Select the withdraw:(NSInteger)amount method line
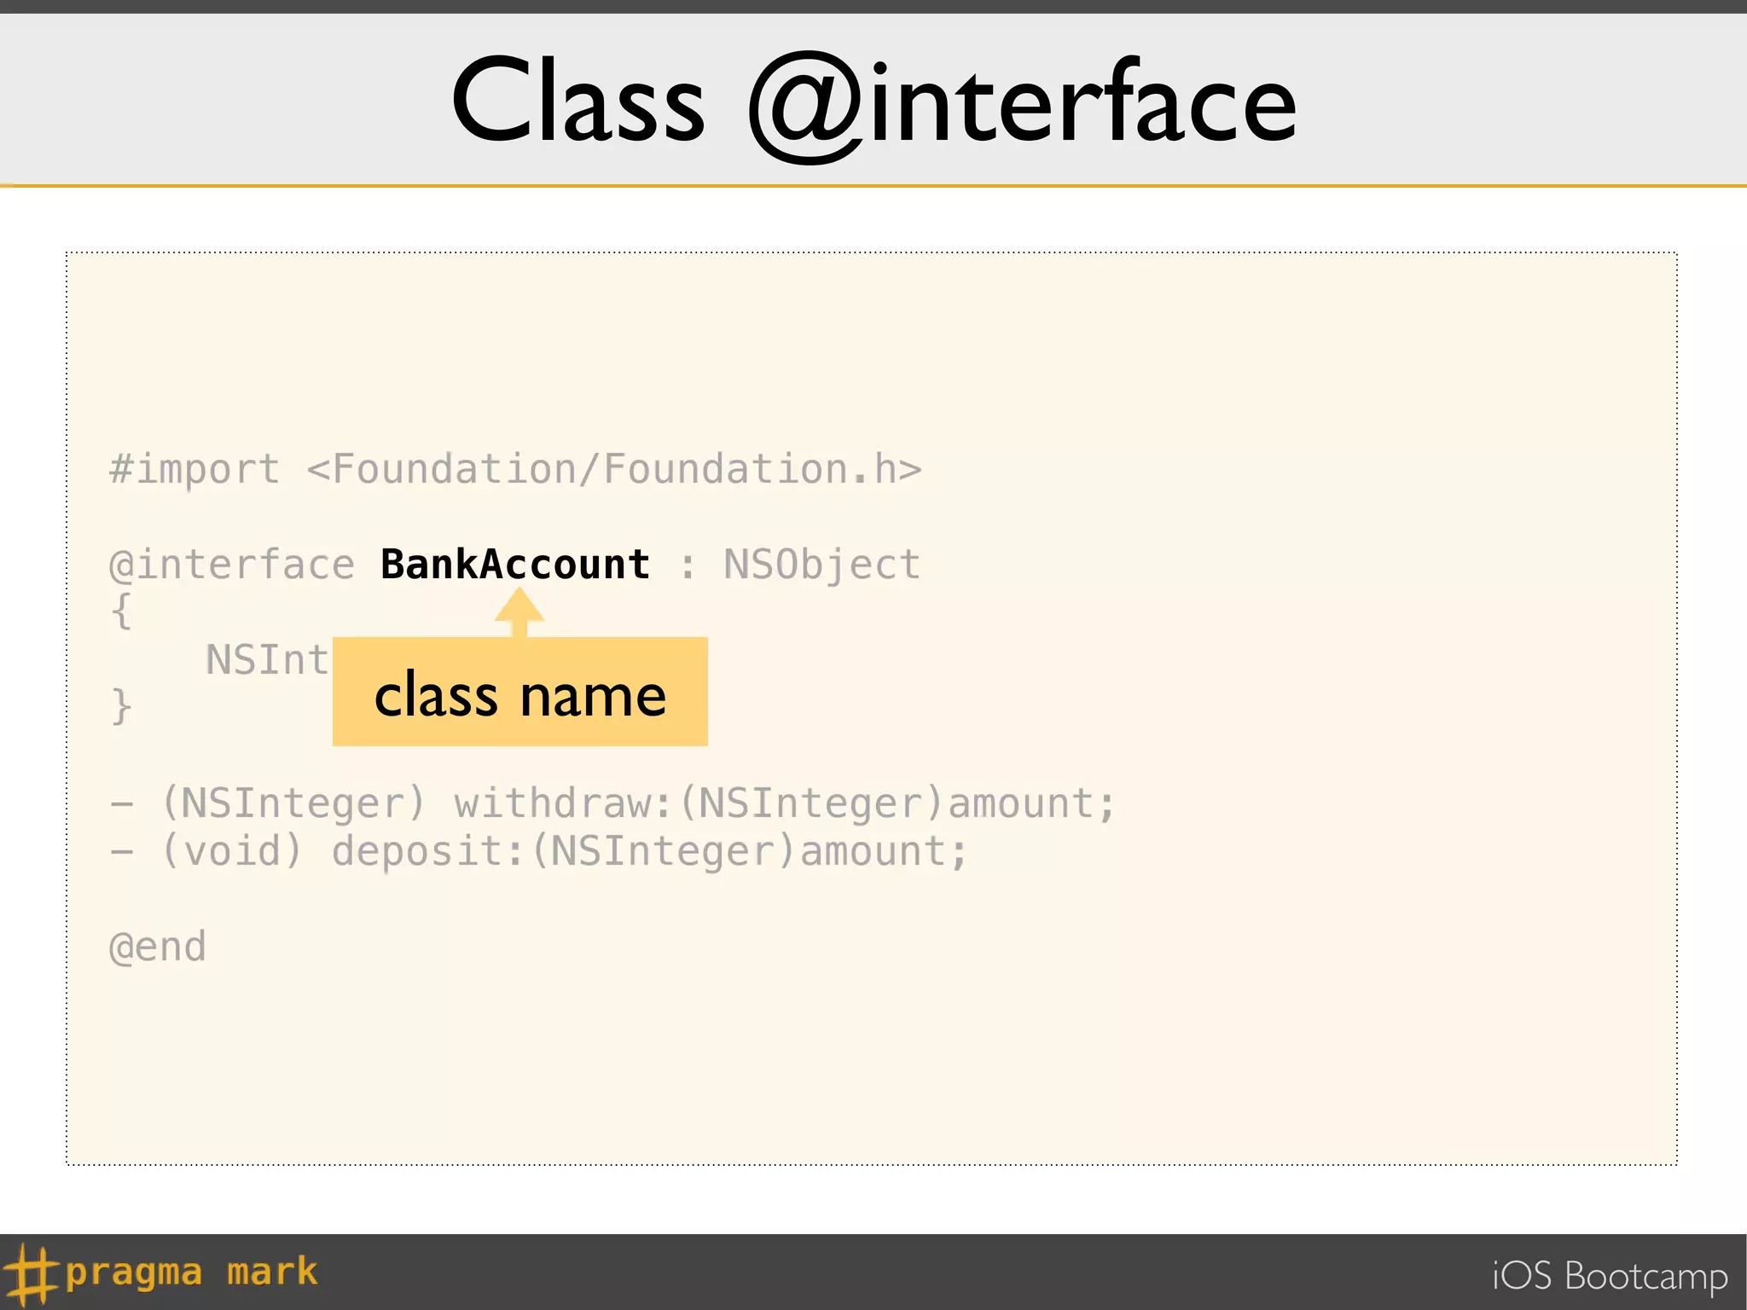Image resolution: width=1747 pixels, height=1310 pixels. pos(612,804)
